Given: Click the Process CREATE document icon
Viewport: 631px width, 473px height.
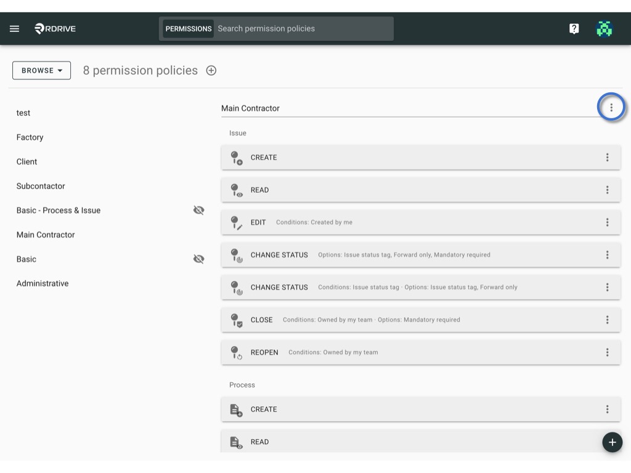Looking at the screenshot, I should click(236, 410).
